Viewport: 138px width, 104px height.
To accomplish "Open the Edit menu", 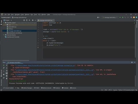I will (9, 14).
